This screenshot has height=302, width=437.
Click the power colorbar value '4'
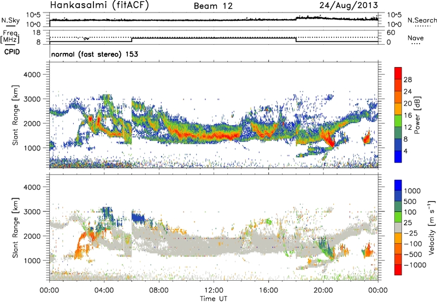[406, 151]
